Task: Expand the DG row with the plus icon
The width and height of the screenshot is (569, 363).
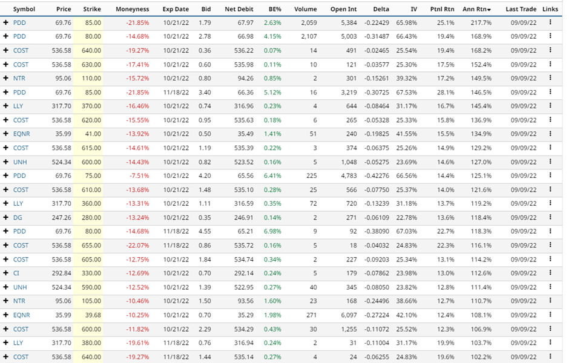Action: [6, 217]
